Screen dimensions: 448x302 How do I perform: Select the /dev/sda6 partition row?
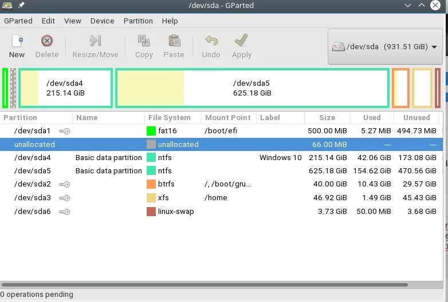click(x=222, y=211)
